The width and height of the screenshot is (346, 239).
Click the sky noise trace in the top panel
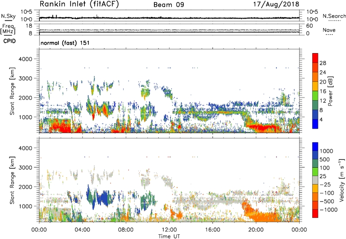(x=169, y=18)
